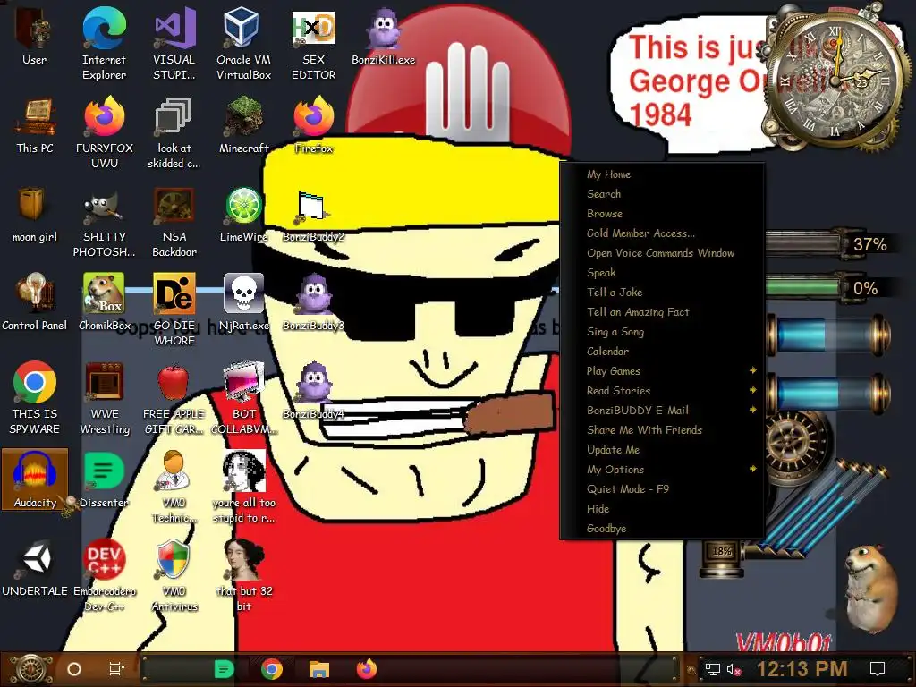Select the Firefox desktop icon
The image size is (916, 687).
[x=314, y=125]
